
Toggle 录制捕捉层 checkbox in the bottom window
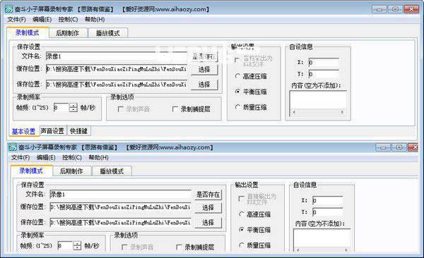[179, 247]
